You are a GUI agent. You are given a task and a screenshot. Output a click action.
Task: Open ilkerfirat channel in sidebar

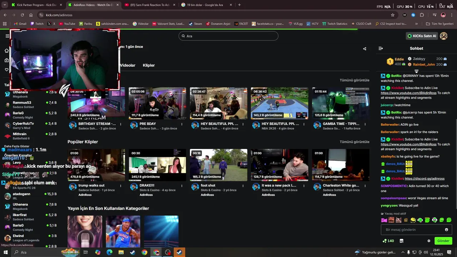click(30, 217)
